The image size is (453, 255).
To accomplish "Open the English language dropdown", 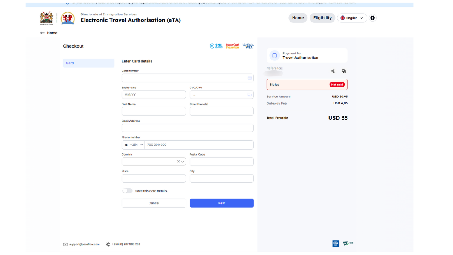I will (352, 18).
